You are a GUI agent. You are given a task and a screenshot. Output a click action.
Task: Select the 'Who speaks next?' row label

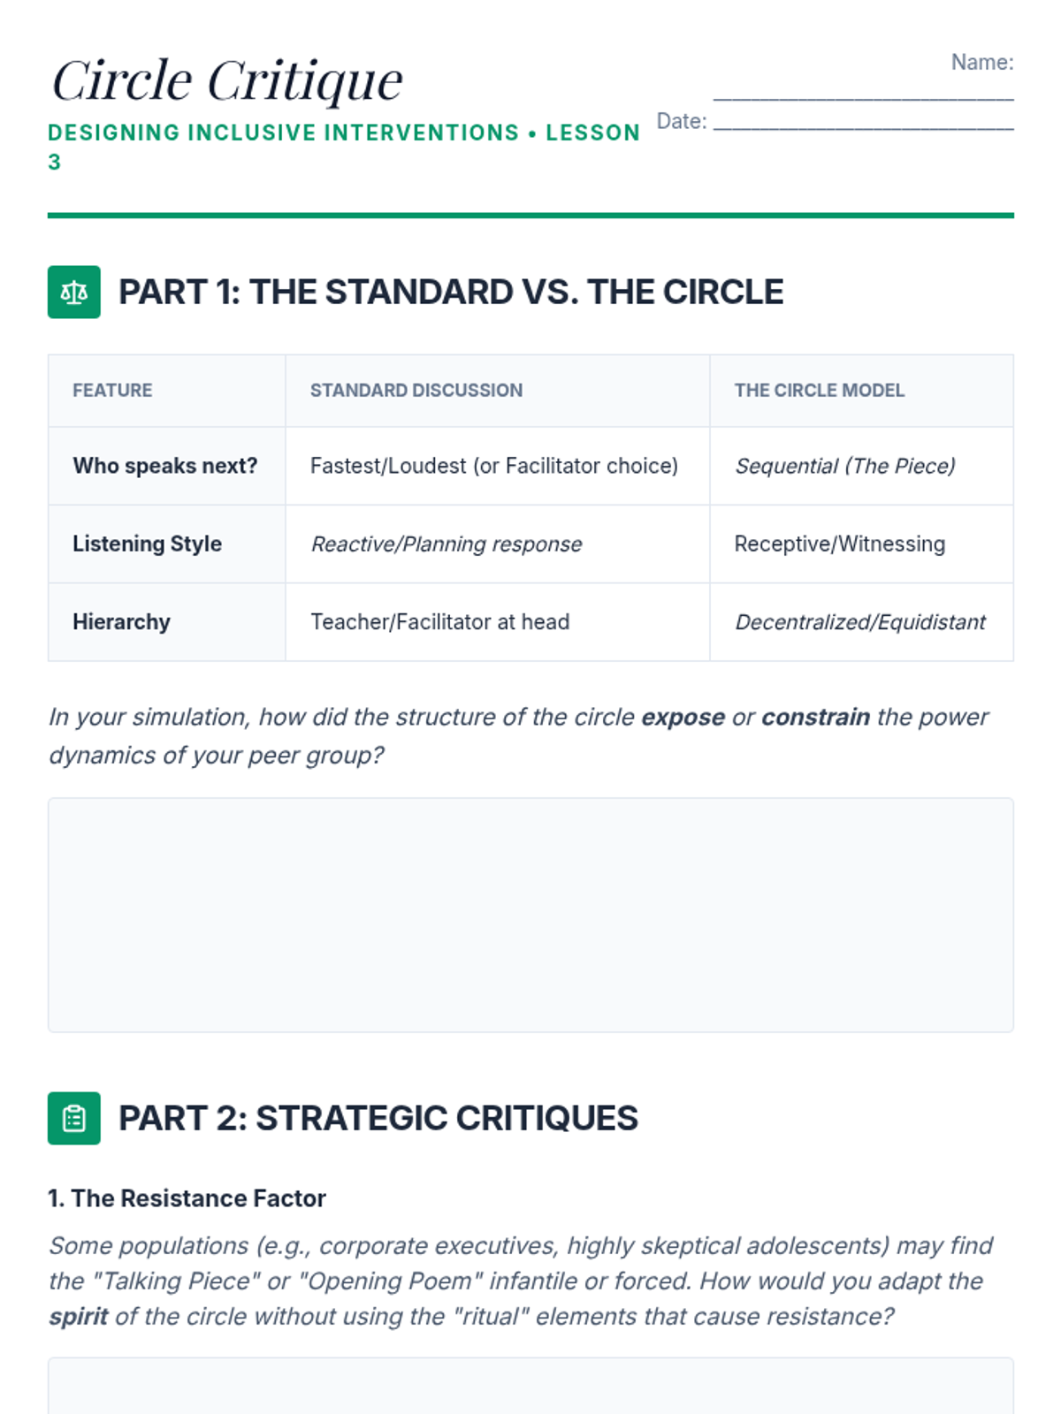(x=164, y=466)
